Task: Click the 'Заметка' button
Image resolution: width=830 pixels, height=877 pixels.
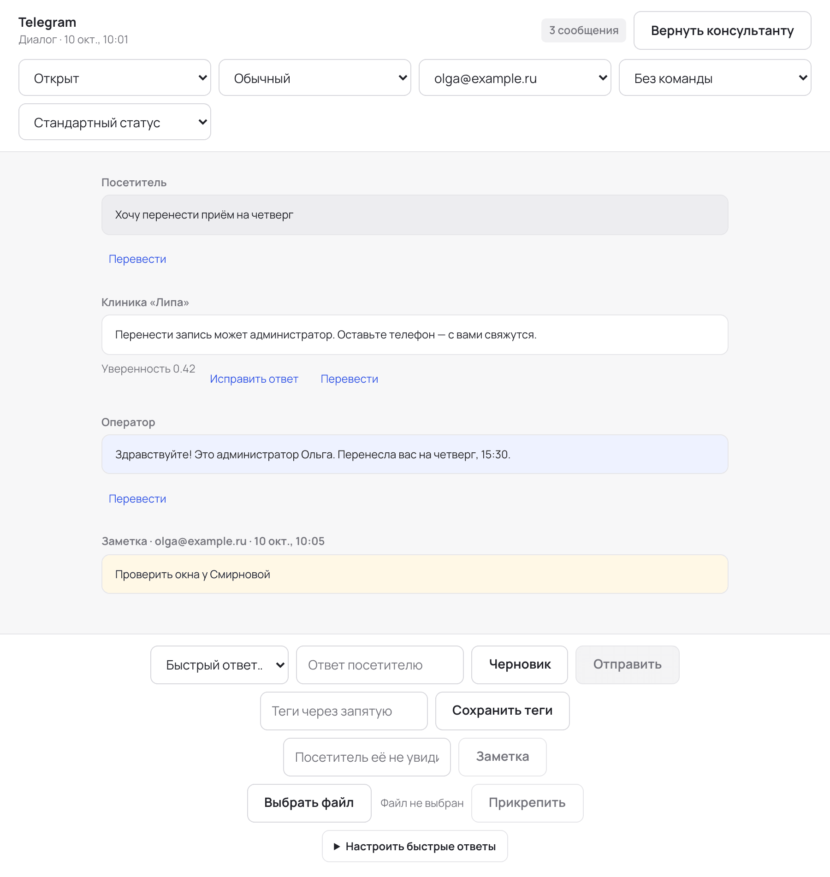Action: (503, 757)
